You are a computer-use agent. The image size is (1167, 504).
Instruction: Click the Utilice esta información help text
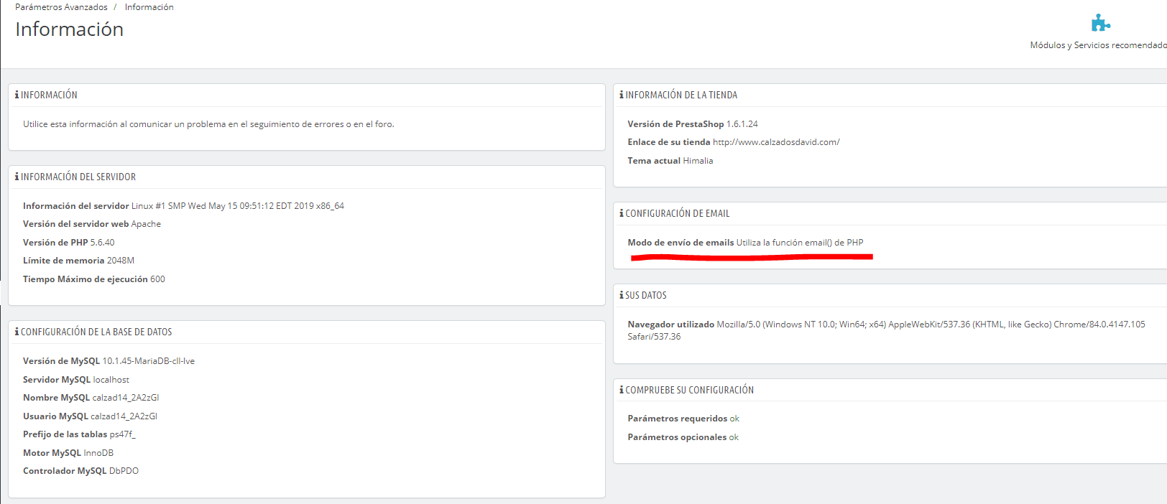[208, 124]
